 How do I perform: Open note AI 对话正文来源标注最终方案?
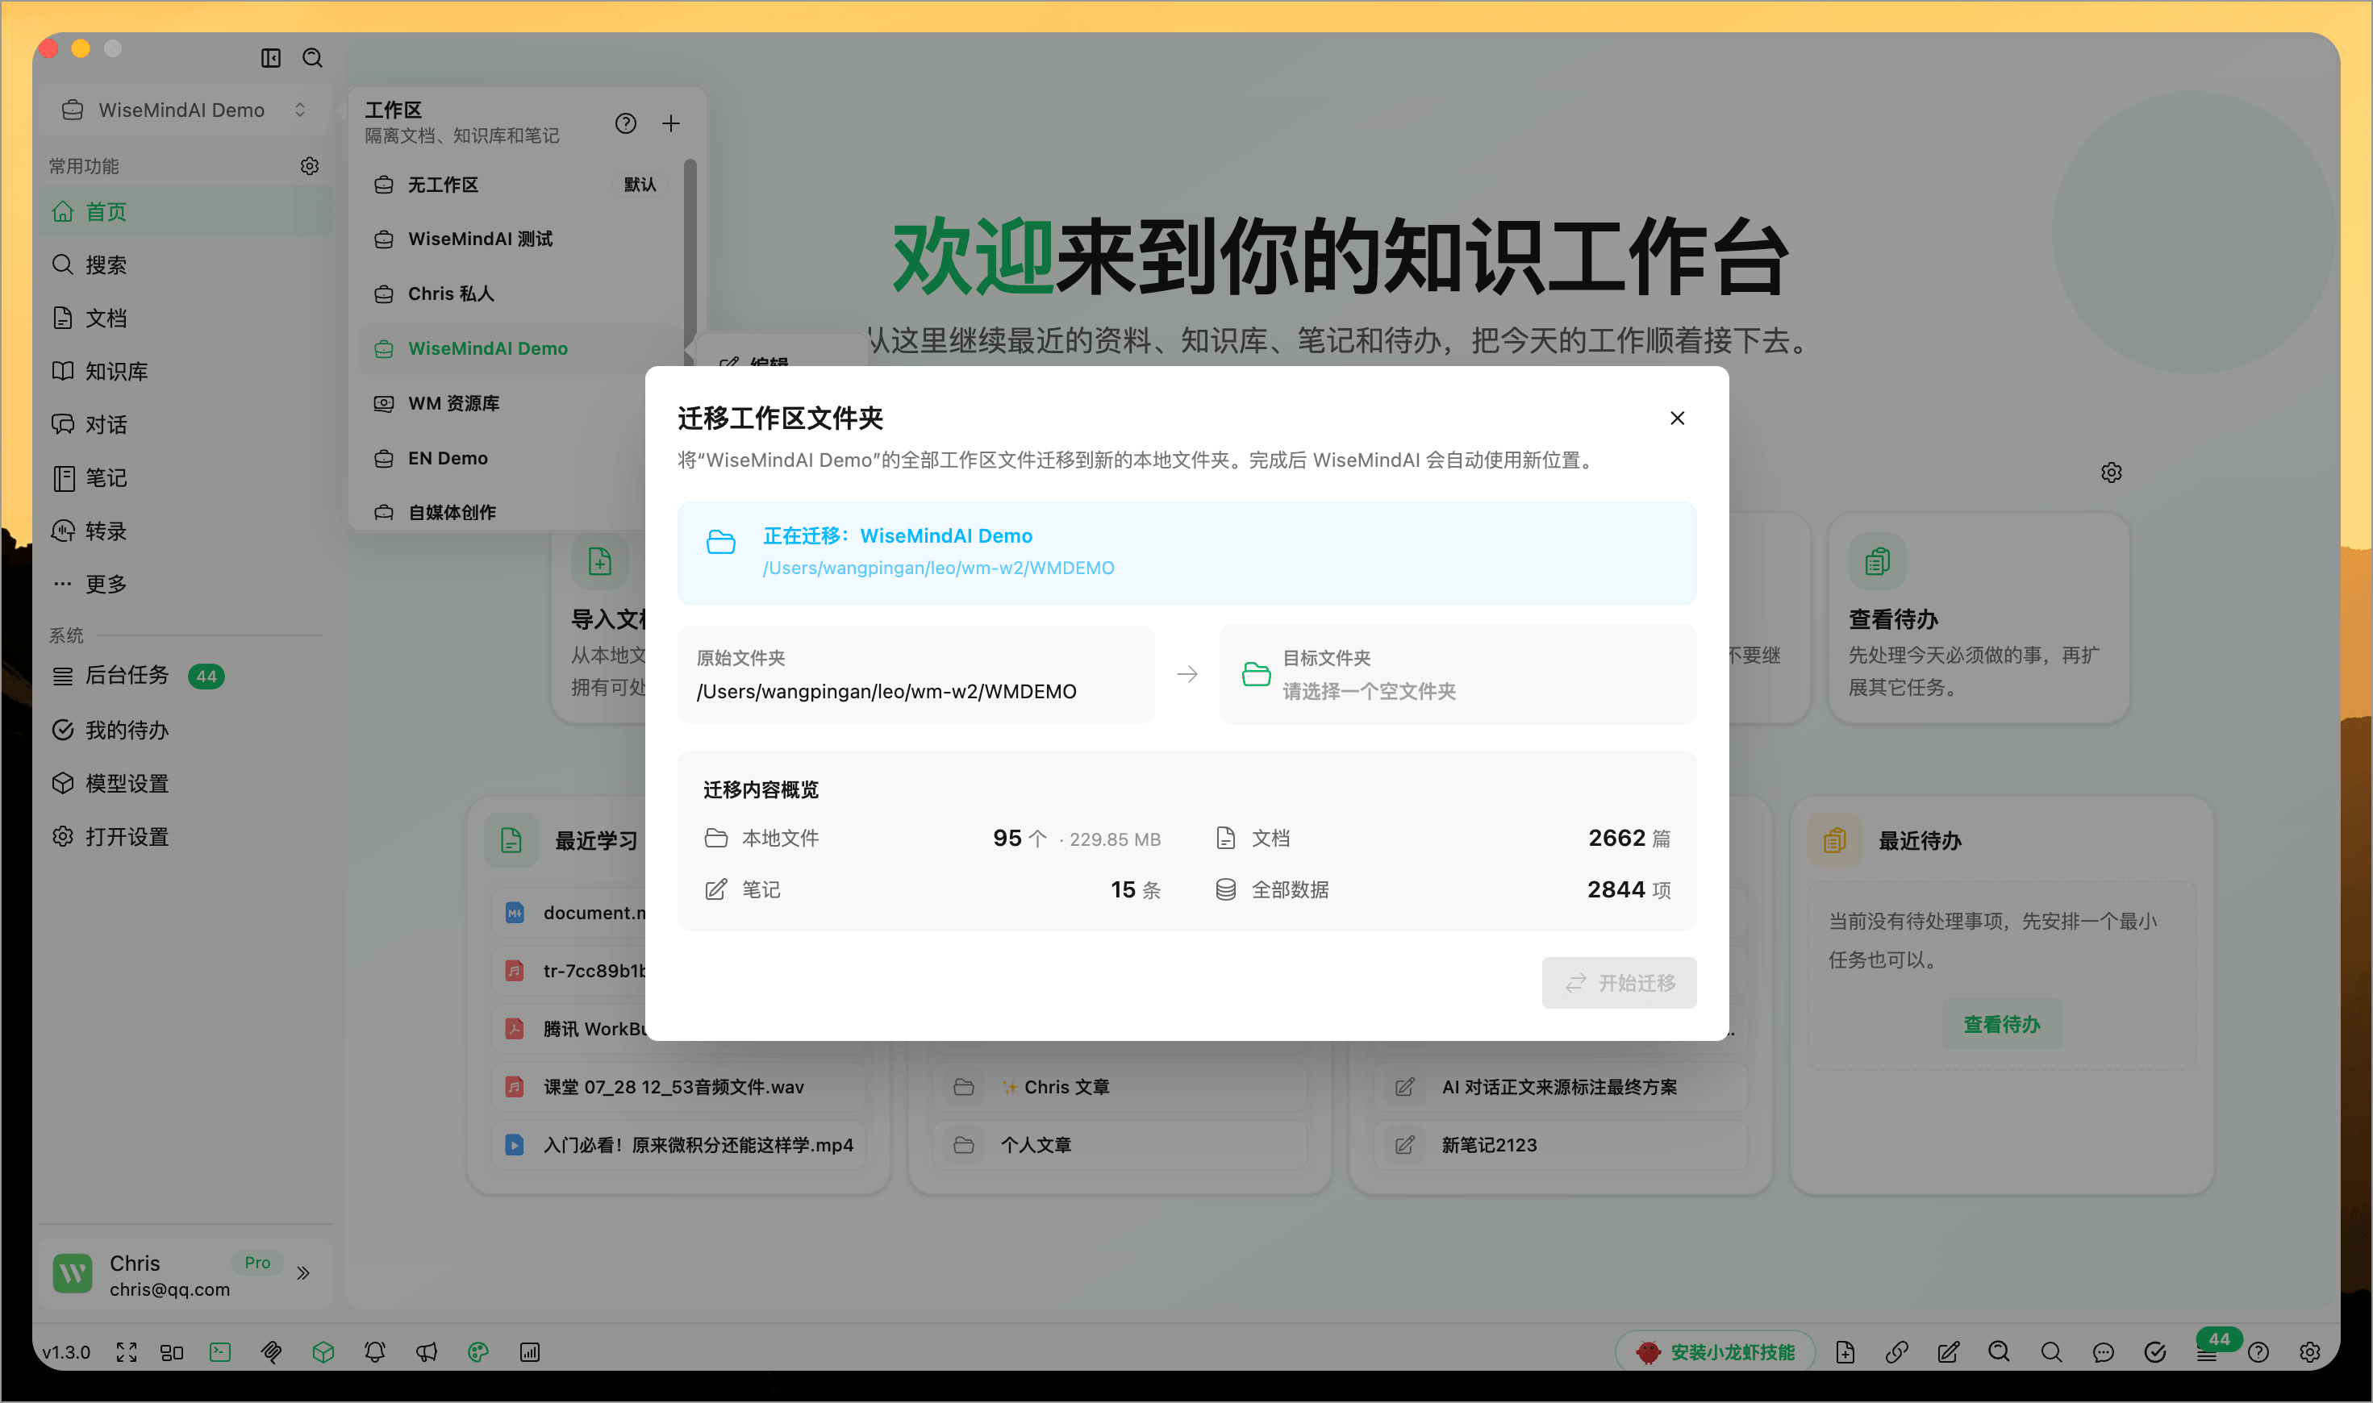(1561, 1087)
